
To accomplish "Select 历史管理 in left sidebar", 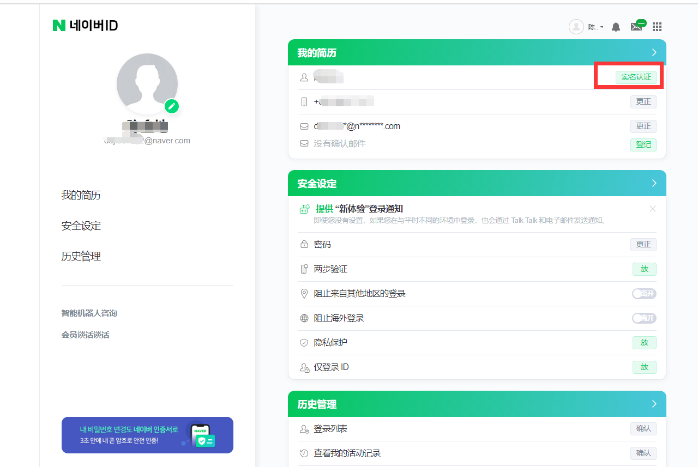I will pyautogui.click(x=81, y=256).
